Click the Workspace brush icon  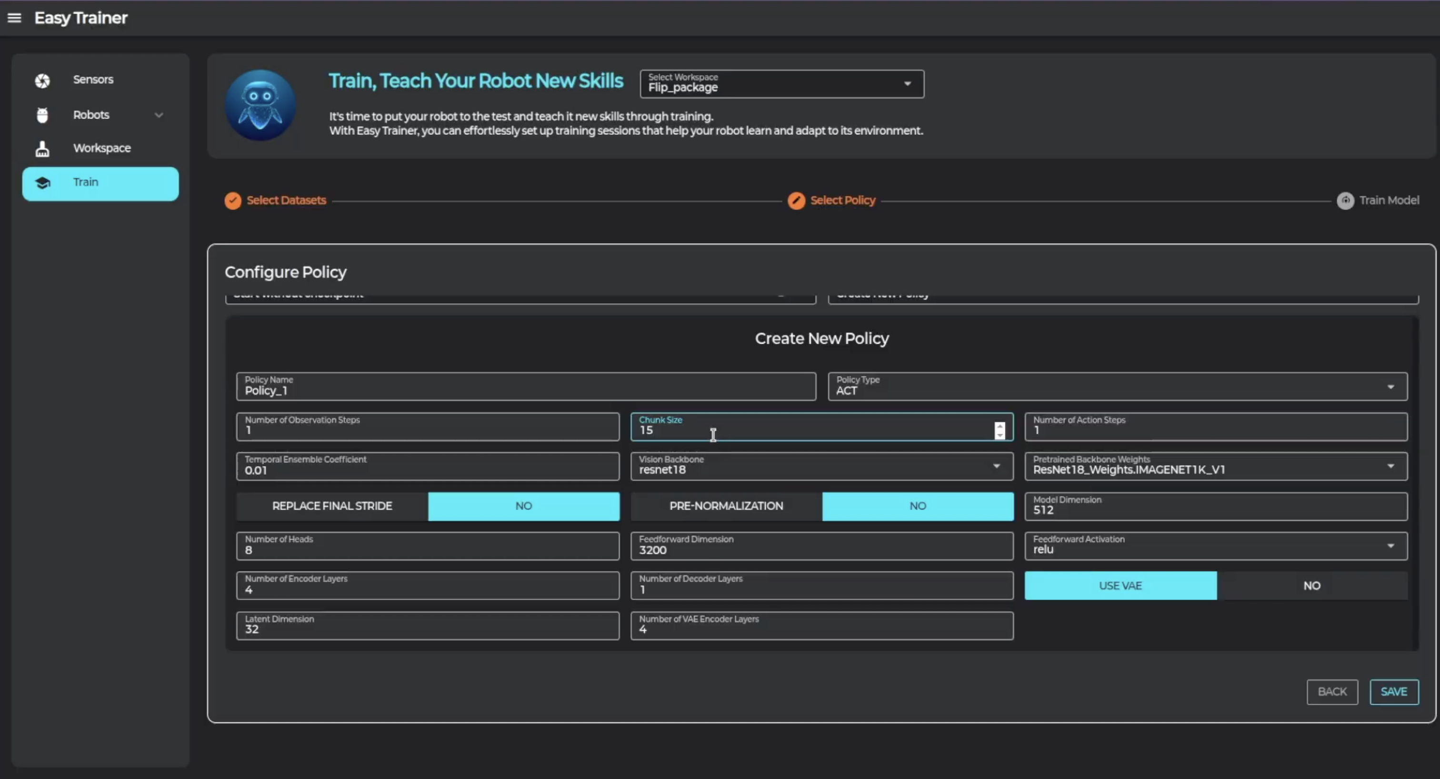point(42,149)
